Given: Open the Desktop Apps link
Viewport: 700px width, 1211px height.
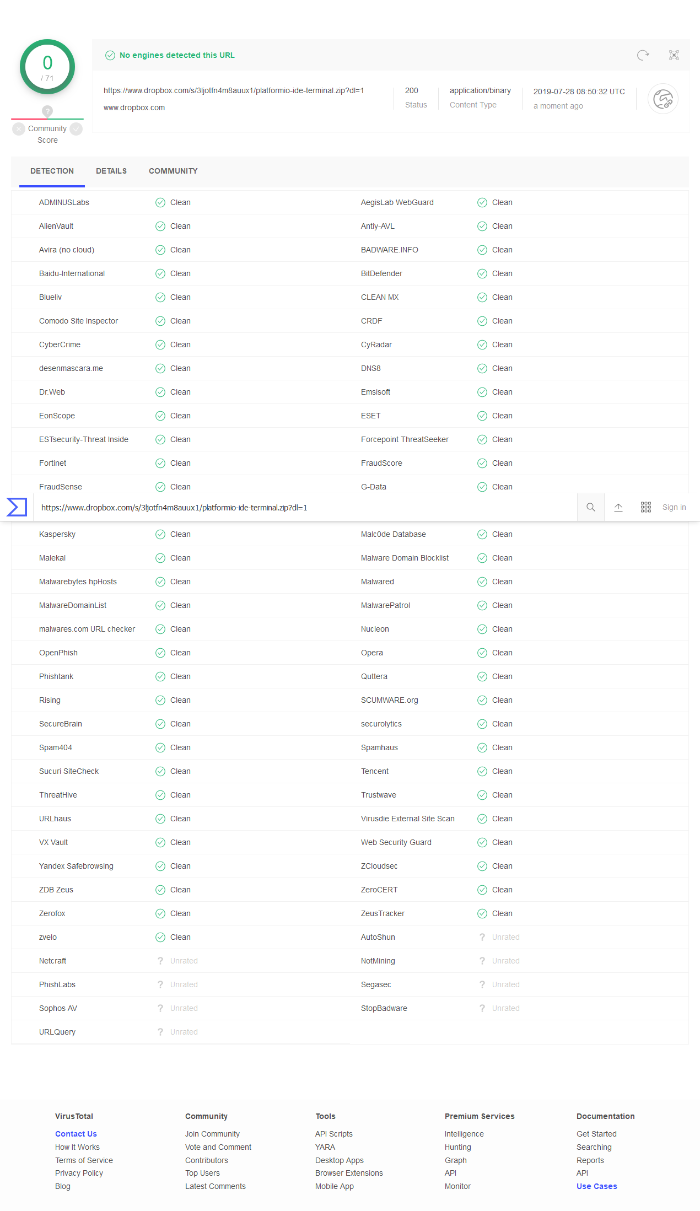Looking at the screenshot, I should coord(340,1160).
